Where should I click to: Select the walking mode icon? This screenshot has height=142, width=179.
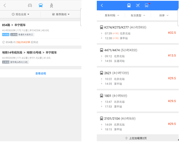pos(51,5)
